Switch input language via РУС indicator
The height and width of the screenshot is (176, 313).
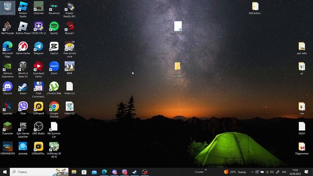(x=284, y=172)
